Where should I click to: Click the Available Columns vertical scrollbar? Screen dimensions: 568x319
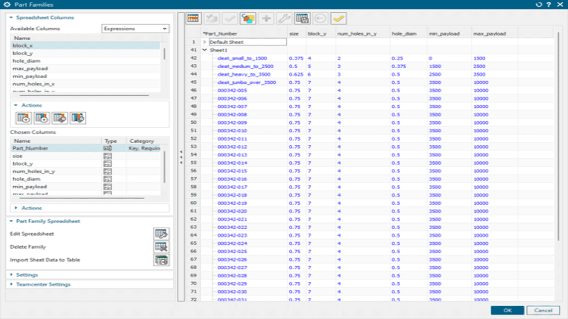point(164,53)
